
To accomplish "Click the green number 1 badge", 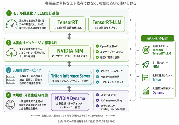I will 9,13.
